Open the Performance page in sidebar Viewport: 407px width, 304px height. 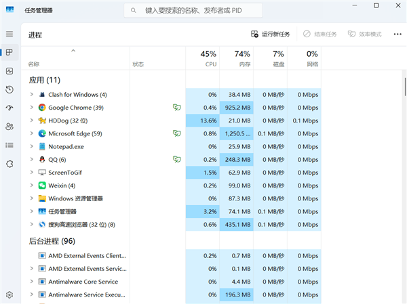[9, 71]
